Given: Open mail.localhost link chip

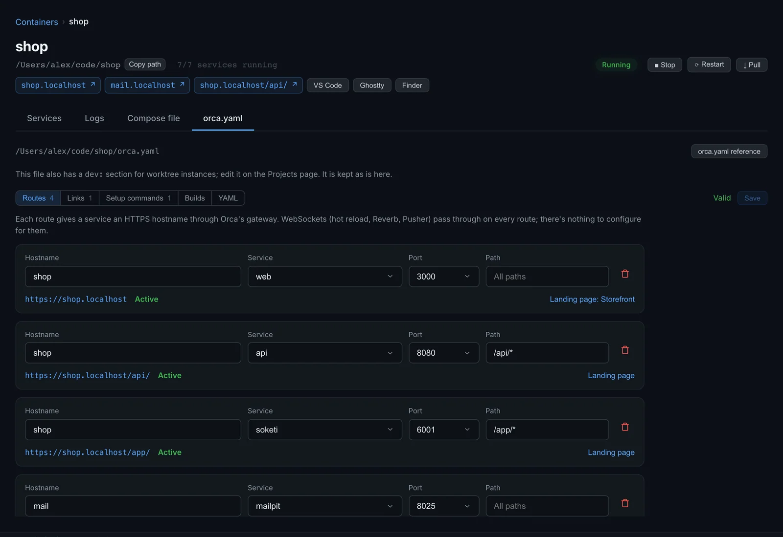Looking at the screenshot, I should pyautogui.click(x=147, y=85).
